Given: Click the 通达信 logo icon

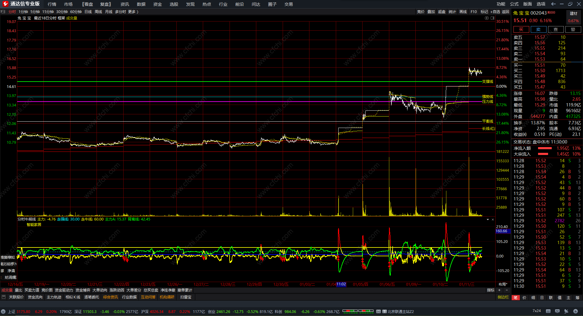Looking at the screenshot, I should pyautogui.click(x=5, y=4).
